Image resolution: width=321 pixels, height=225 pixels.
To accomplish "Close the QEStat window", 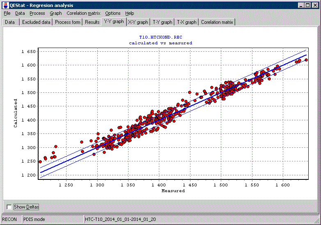I will [315, 5].
